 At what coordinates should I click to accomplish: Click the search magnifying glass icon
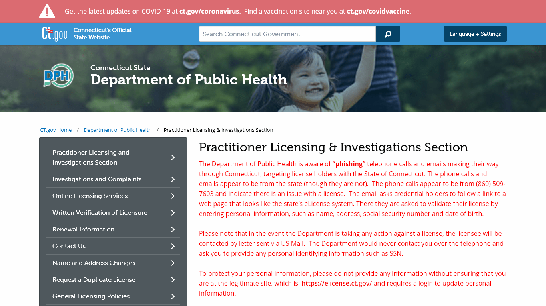(x=387, y=34)
